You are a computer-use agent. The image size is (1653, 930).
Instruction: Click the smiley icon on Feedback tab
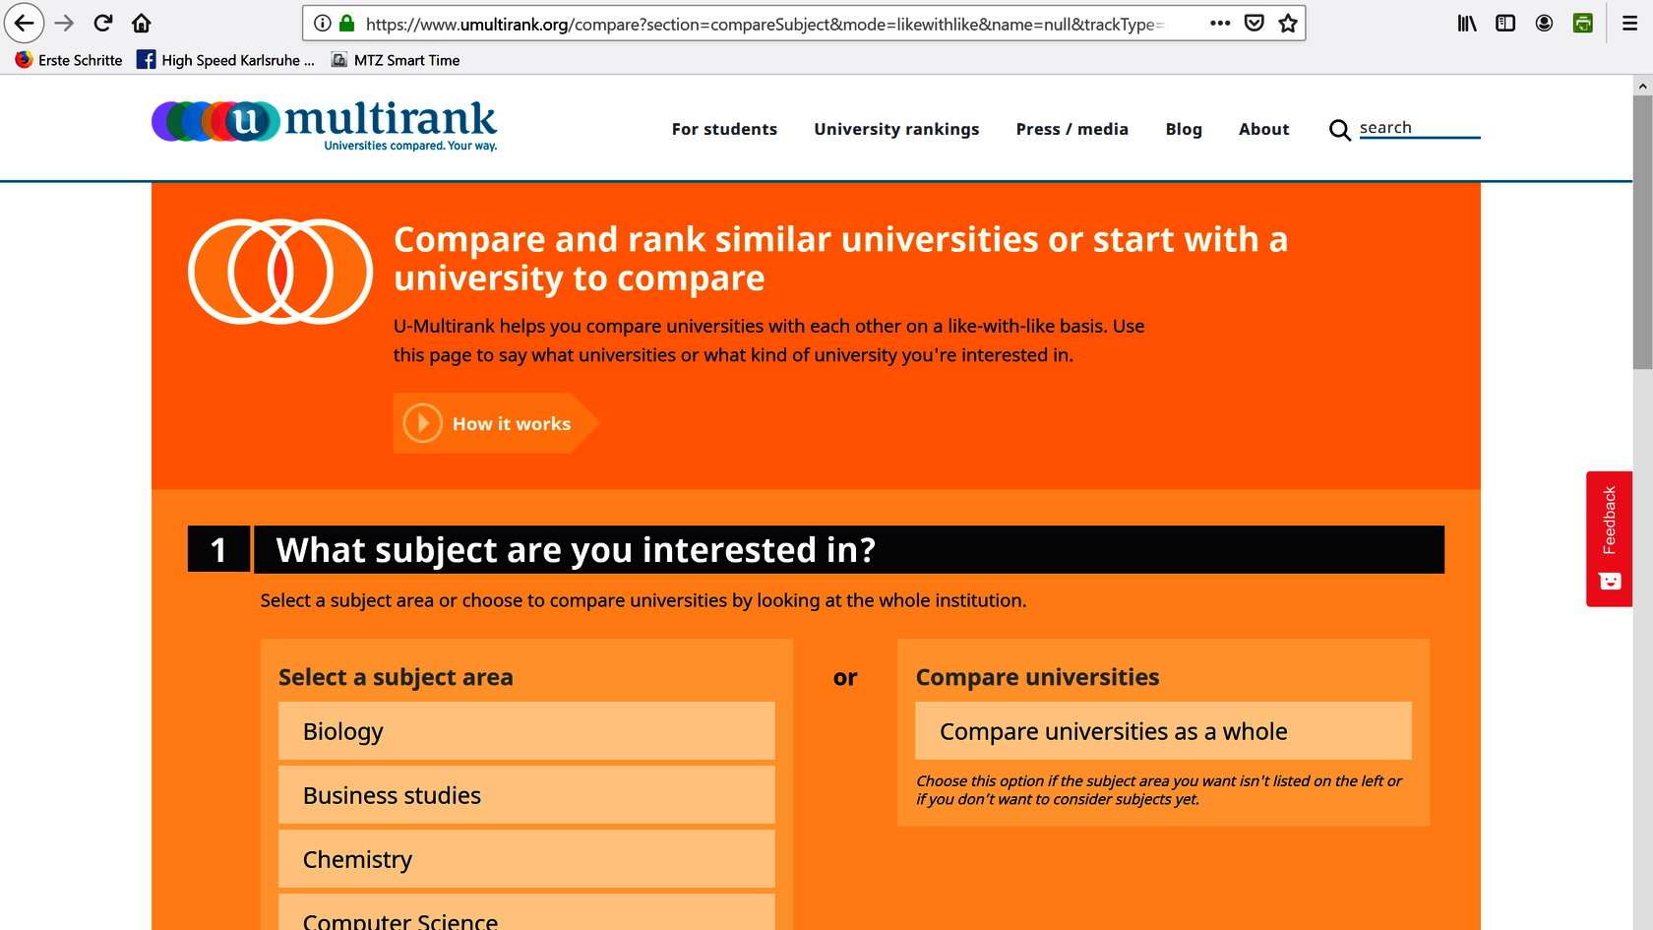1610,582
